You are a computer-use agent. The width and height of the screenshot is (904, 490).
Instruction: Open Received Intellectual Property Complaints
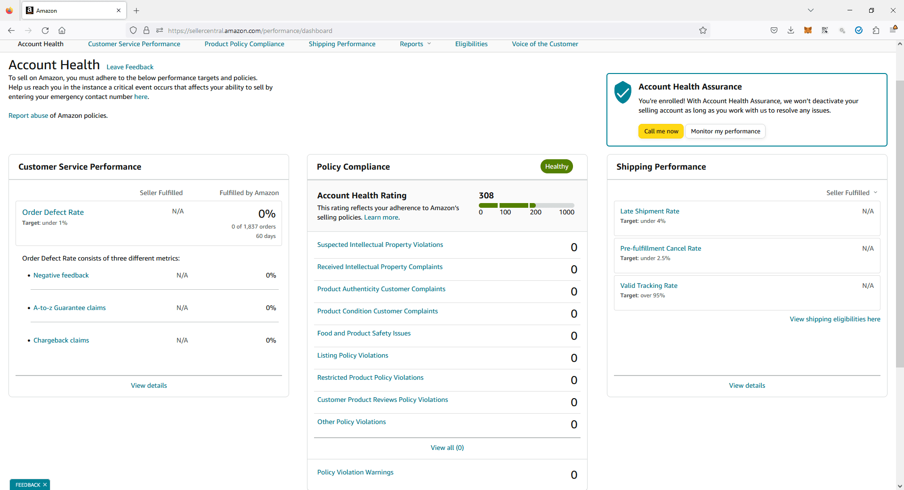coord(380,267)
